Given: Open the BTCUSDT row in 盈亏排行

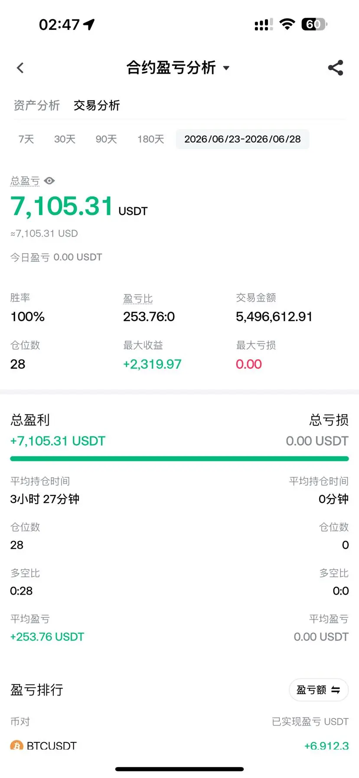Looking at the screenshot, I should click(179, 745).
